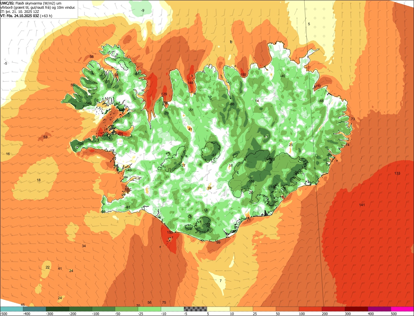
Task: Click the '-500' legend label
Action: click(x=4, y=314)
